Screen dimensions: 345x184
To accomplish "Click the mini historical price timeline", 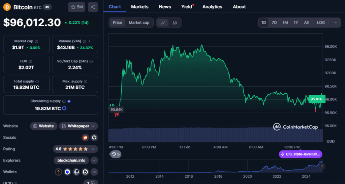I will point(216,167).
